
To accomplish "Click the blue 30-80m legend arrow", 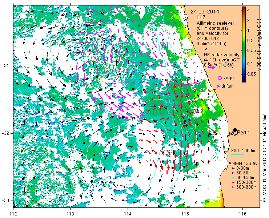I will click(x=233, y=173).
